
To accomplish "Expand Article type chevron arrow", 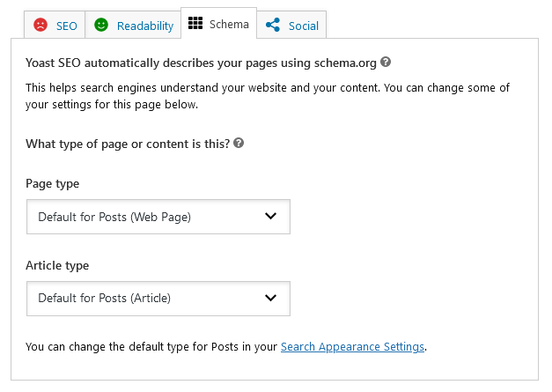I will 270,298.
